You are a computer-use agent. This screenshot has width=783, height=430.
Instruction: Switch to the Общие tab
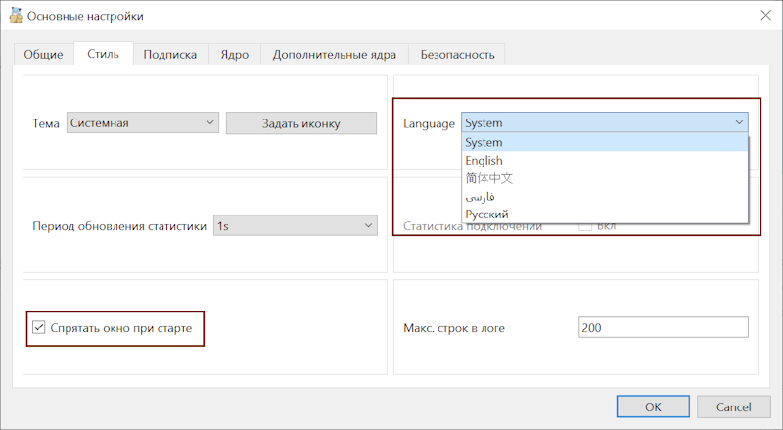[44, 55]
